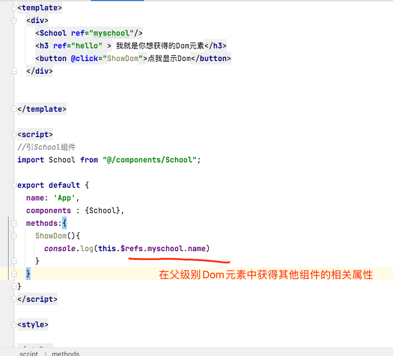The image size is (393, 356).
Task: Place cursor on School ref="myschool" tag
Action: click(x=89, y=33)
